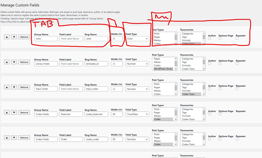Image resolution: width=262 pixels, height=158 pixels.
Task: Select Pages in codex_featured row Post Types
Action: 163,113
